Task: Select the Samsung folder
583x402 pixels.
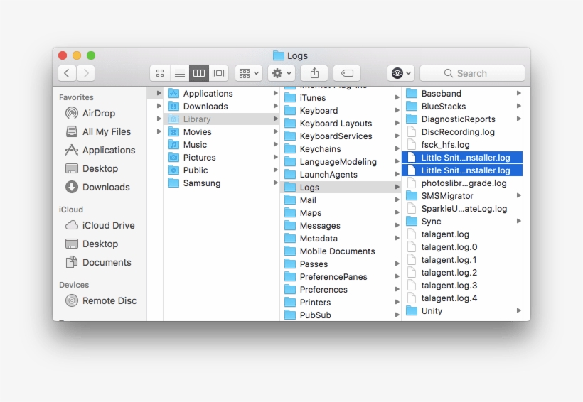Action: [222, 183]
